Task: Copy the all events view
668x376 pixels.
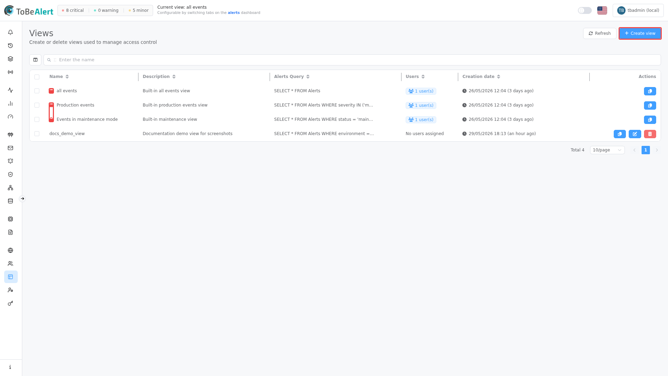Action: 650,91
